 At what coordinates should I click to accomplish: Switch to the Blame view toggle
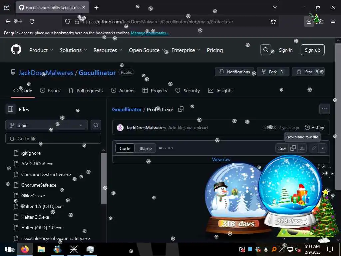point(146,148)
